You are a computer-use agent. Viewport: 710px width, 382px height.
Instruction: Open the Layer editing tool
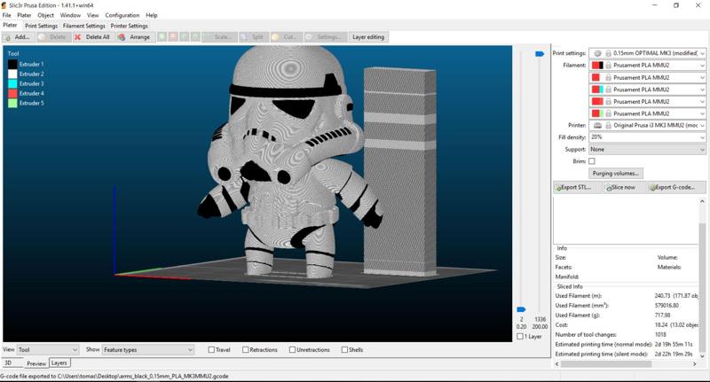367,37
